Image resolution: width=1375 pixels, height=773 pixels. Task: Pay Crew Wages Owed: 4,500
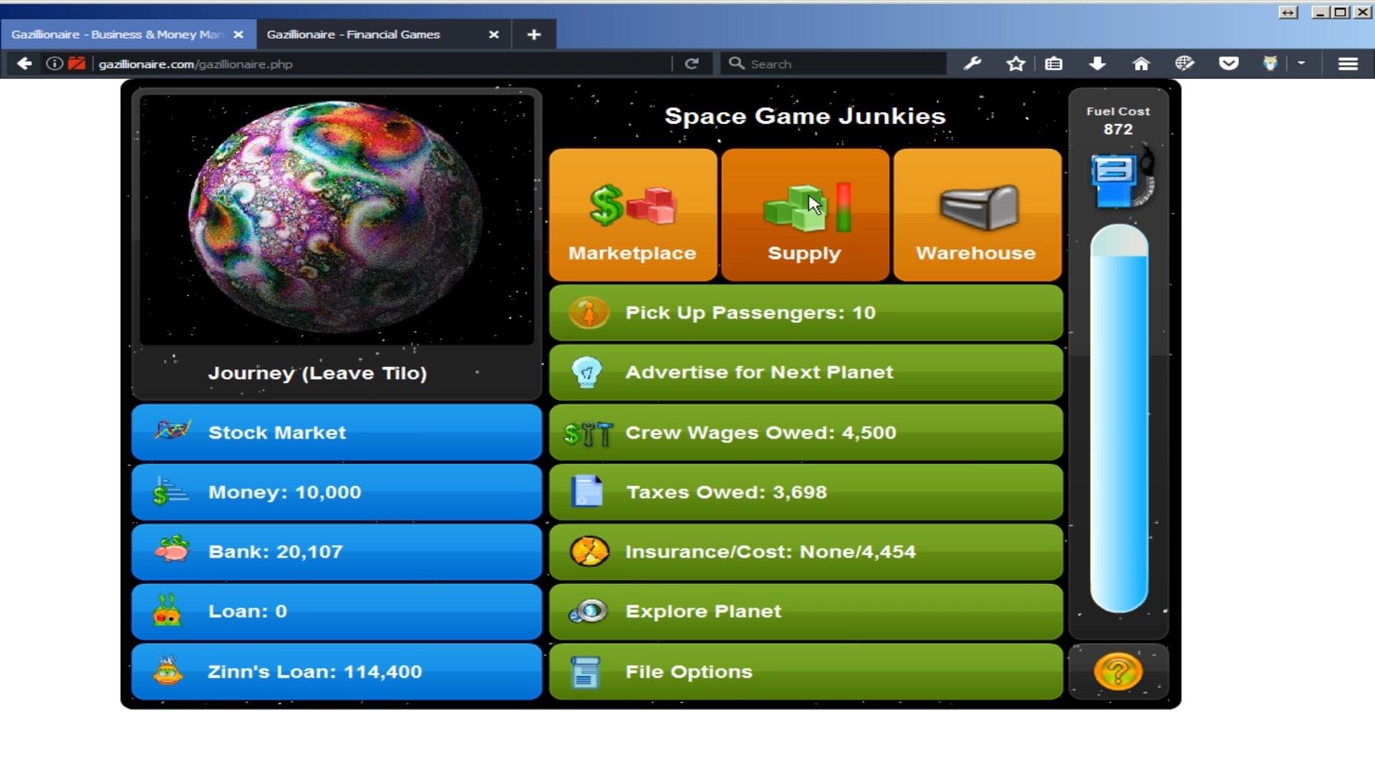click(806, 432)
